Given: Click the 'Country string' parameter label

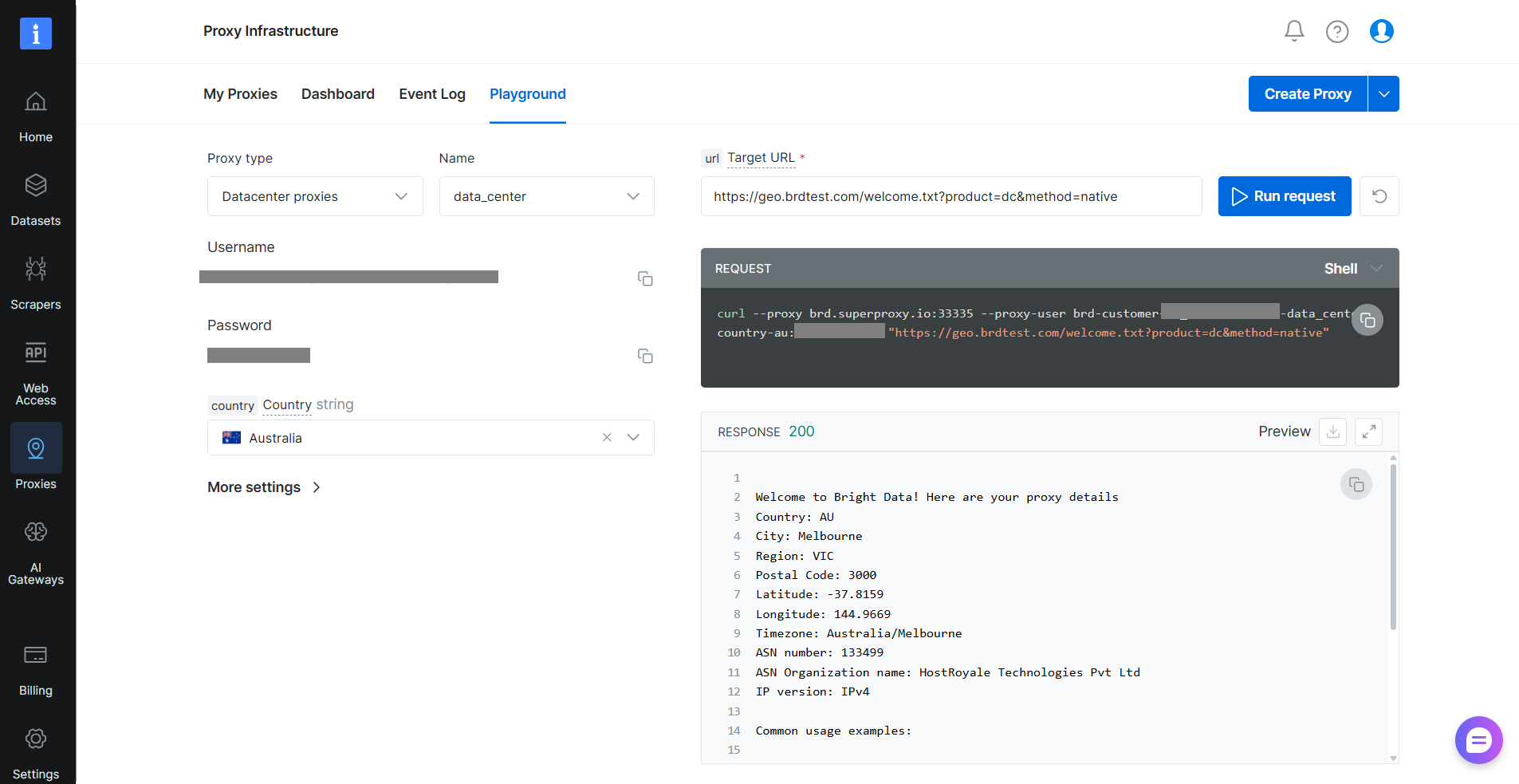Looking at the screenshot, I should [308, 404].
